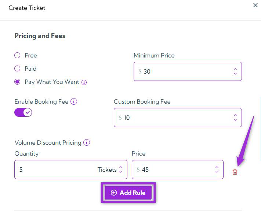This screenshot has width=261, height=212.
Task: Click the Add Rule button
Action: point(128,193)
